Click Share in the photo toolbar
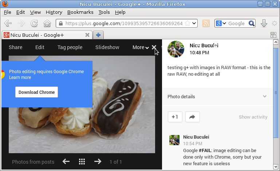 point(16,47)
